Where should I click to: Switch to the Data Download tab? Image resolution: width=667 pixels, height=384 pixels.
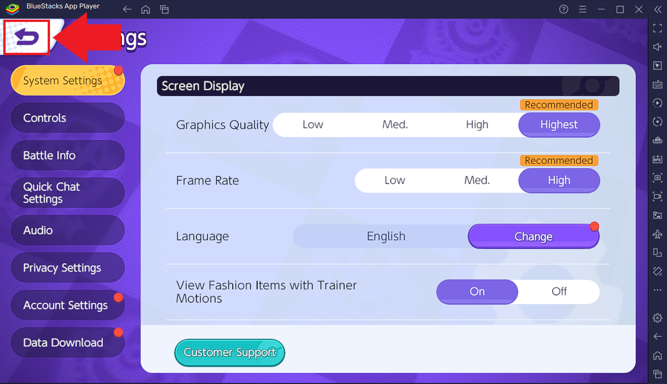68,342
